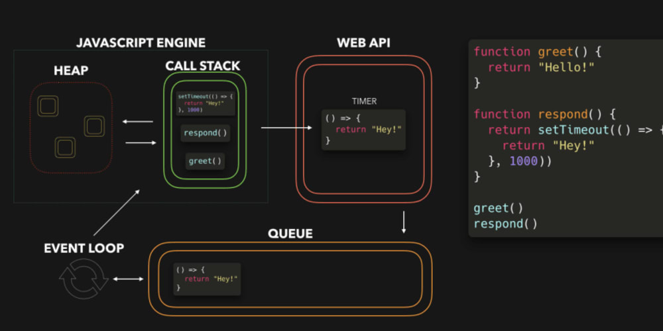Click the greet() frame in the call stack
Screen dimensions: 663x331
[205, 162]
